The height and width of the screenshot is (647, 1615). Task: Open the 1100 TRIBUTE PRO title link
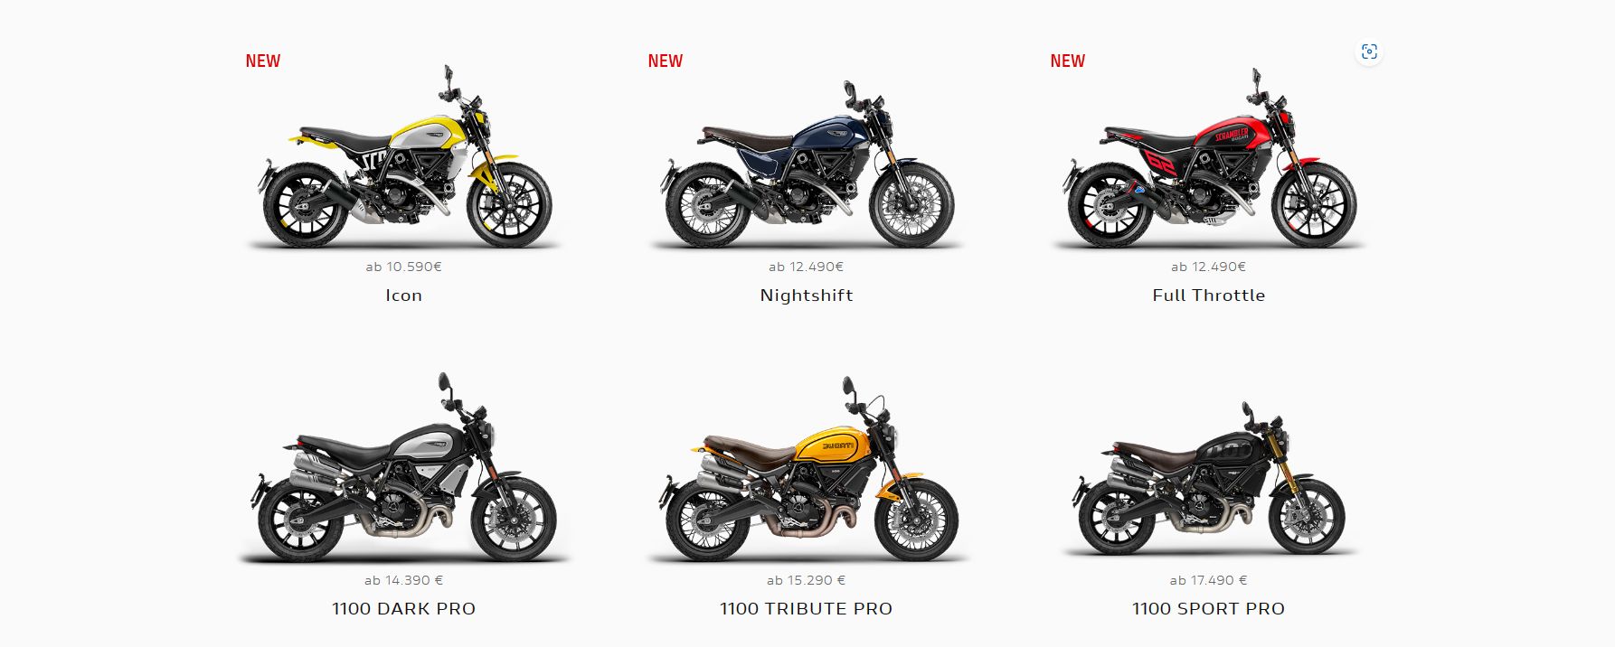(x=807, y=609)
